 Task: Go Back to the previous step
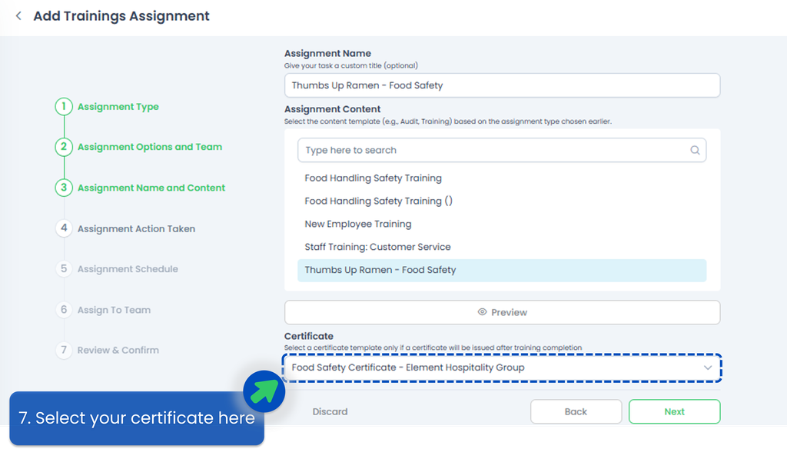pyautogui.click(x=576, y=412)
